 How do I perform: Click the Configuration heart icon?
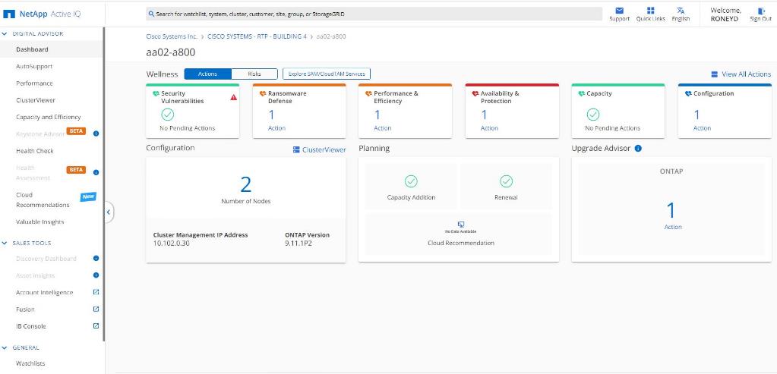point(688,93)
